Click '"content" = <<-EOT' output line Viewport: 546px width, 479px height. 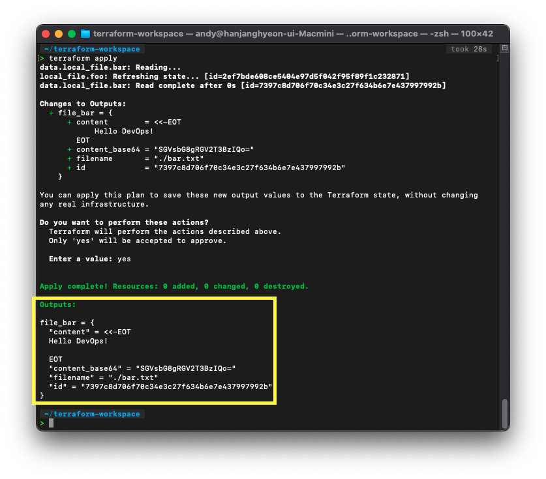[x=90, y=332]
